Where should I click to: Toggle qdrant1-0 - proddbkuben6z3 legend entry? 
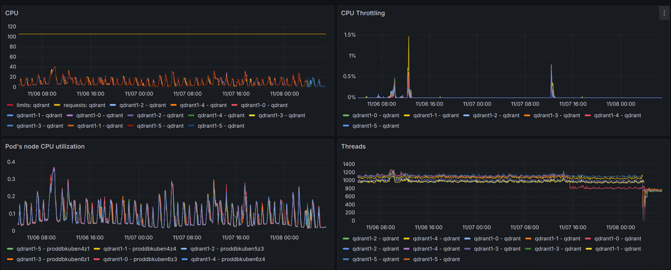(140, 259)
